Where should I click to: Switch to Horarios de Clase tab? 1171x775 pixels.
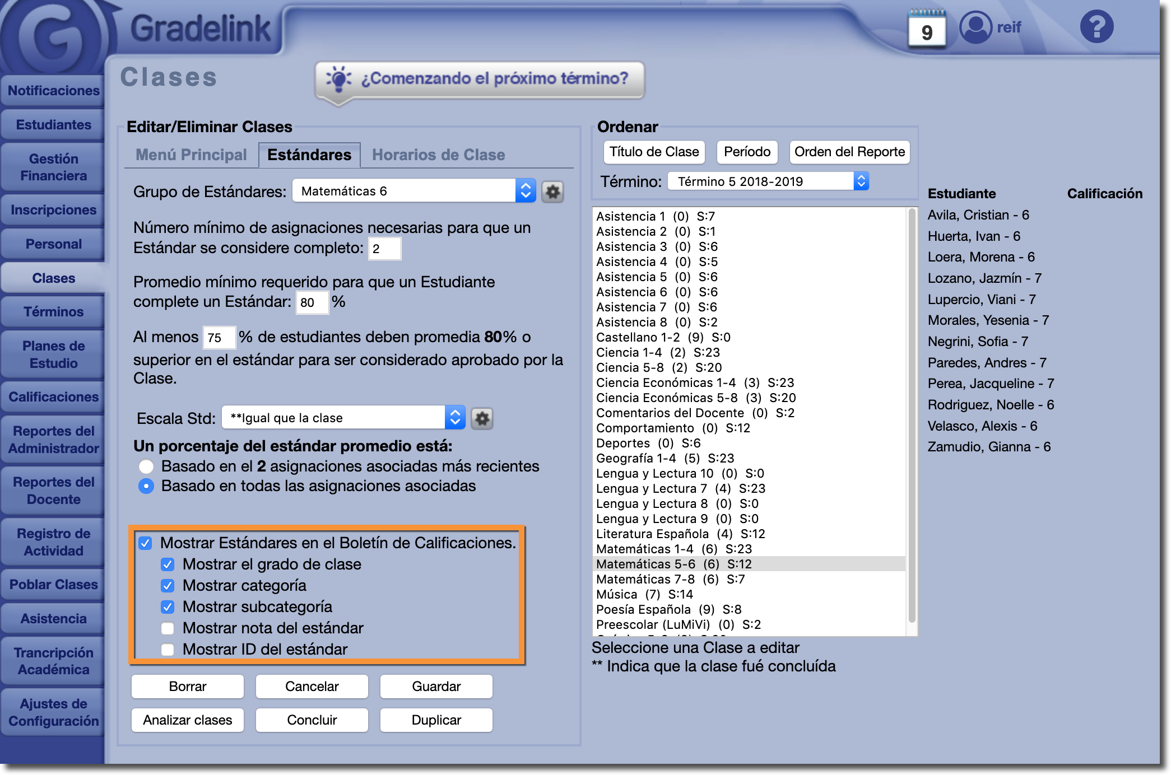click(x=438, y=155)
